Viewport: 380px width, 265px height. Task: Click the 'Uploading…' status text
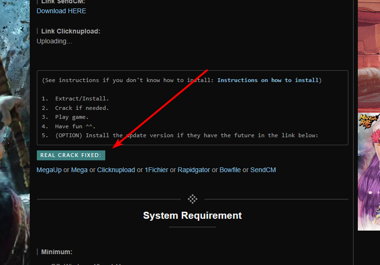click(55, 41)
